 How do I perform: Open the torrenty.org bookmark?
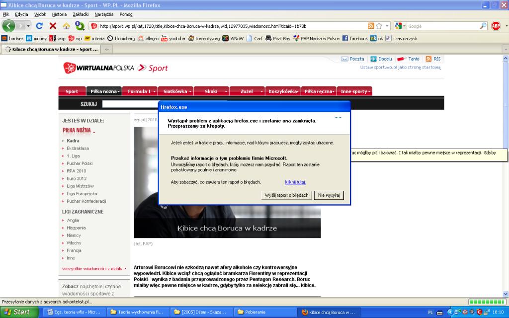tap(204, 38)
